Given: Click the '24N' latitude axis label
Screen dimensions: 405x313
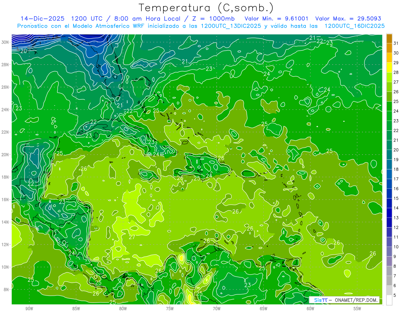Looking at the screenshot, I should (x=6, y=109).
